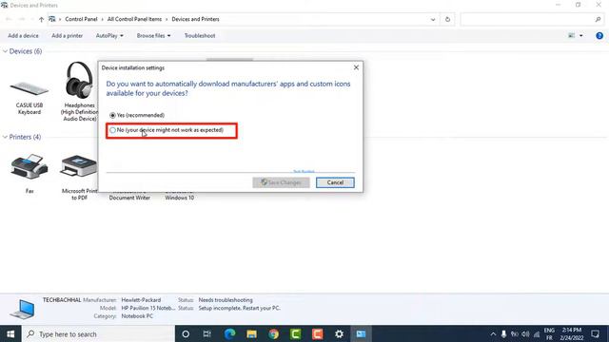Image resolution: width=609 pixels, height=342 pixels.
Task: Click the Save Changes button
Action: click(x=281, y=182)
